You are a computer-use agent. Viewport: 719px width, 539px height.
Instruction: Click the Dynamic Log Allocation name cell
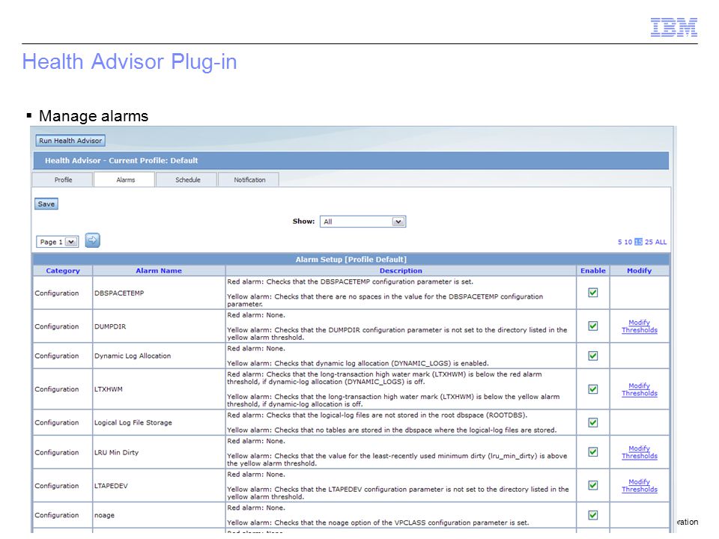click(159, 356)
